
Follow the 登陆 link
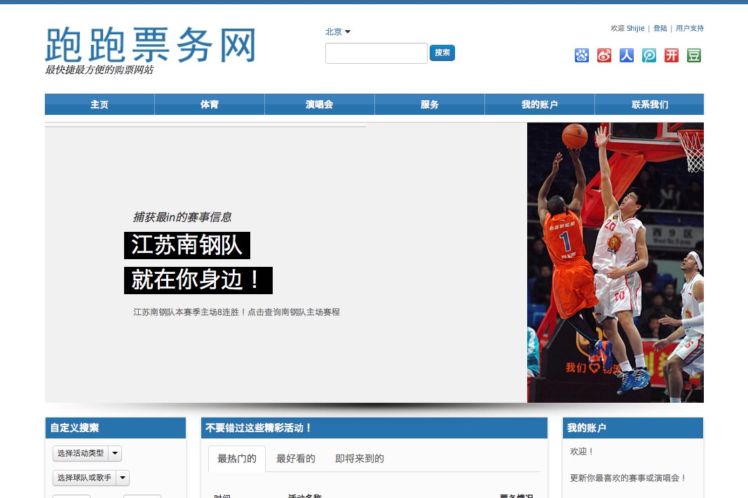(660, 29)
